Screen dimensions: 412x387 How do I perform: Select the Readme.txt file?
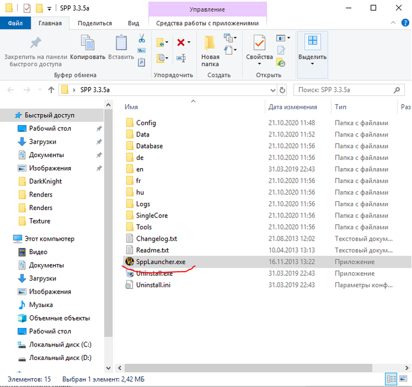click(152, 250)
